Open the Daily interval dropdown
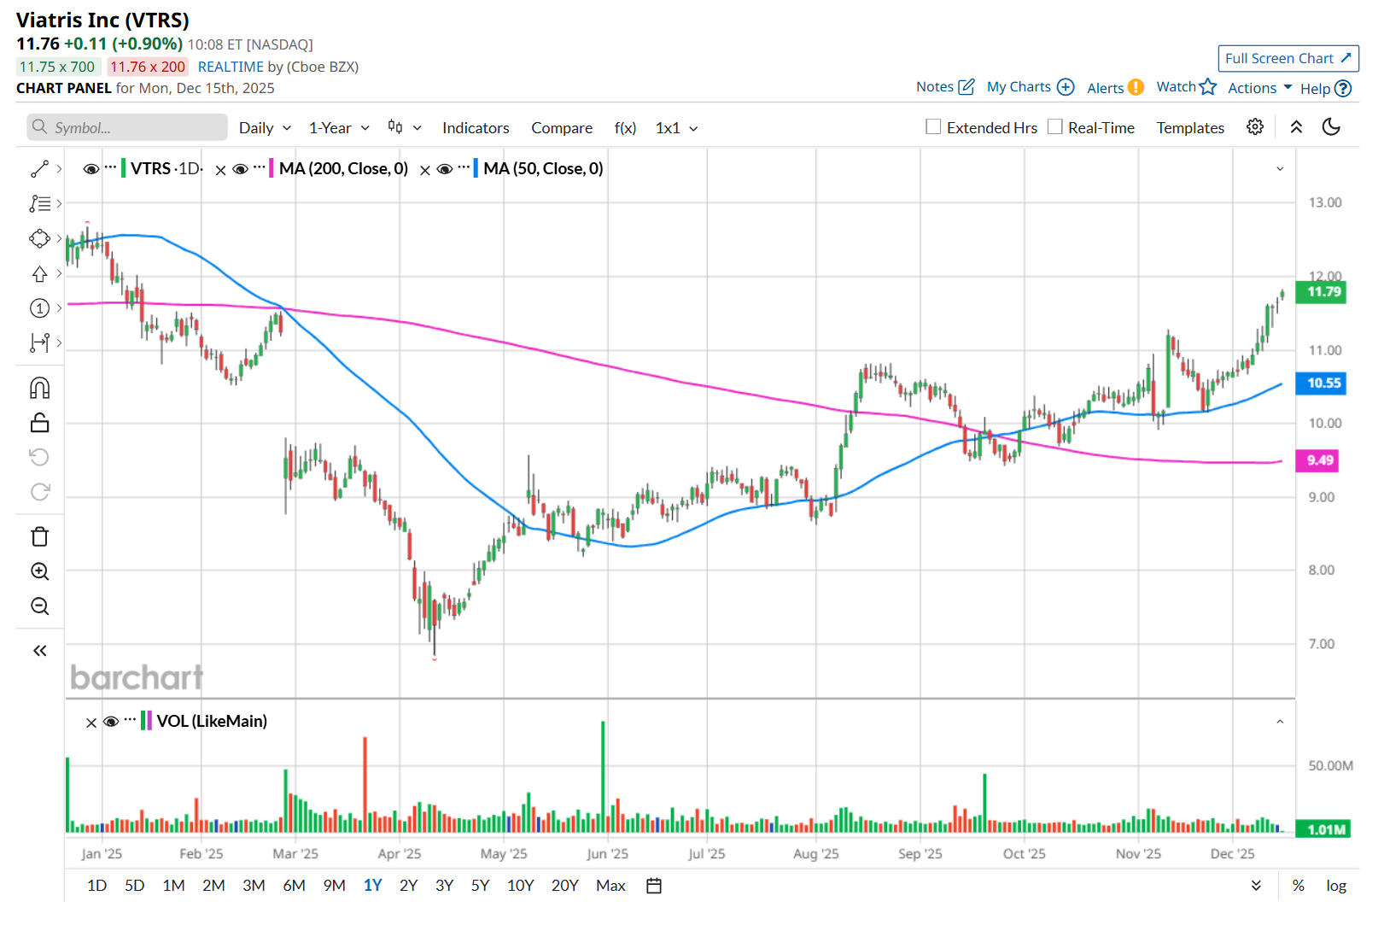Screen dimensions: 1384x925 265,128
